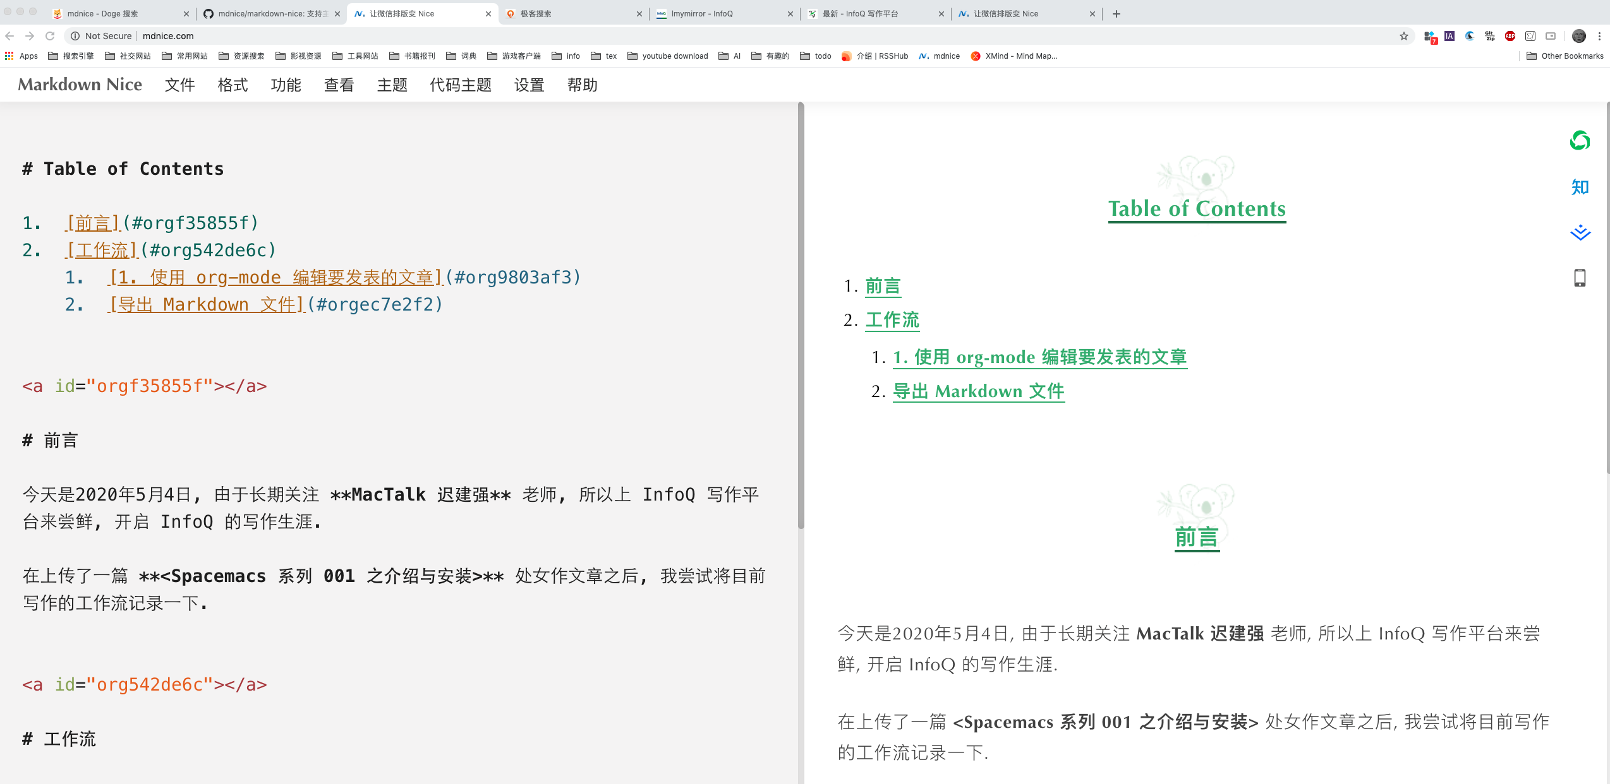Viewport: 1610px width, 784px height.
Task: Expand the 常用网站 bookmarks folder
Action: tap(185, 56)
